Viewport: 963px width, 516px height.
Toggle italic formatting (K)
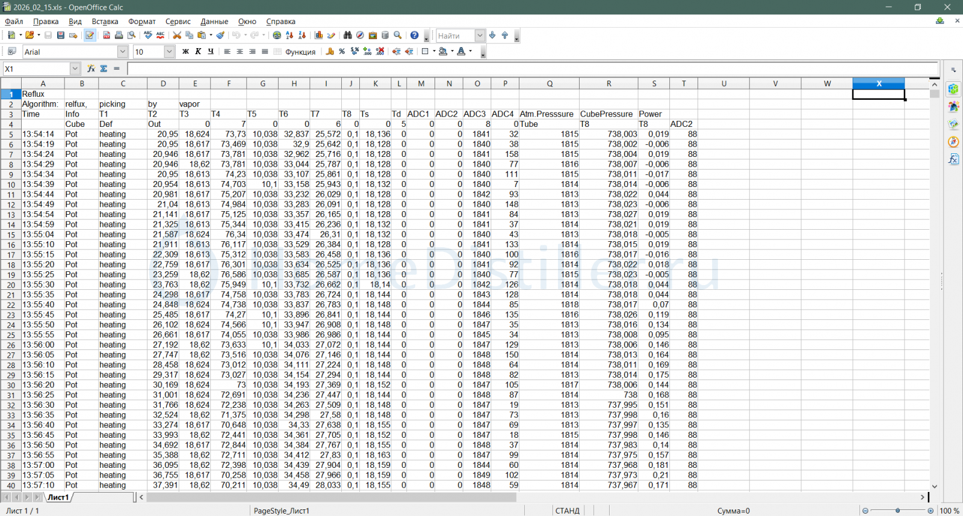point(198,52)
